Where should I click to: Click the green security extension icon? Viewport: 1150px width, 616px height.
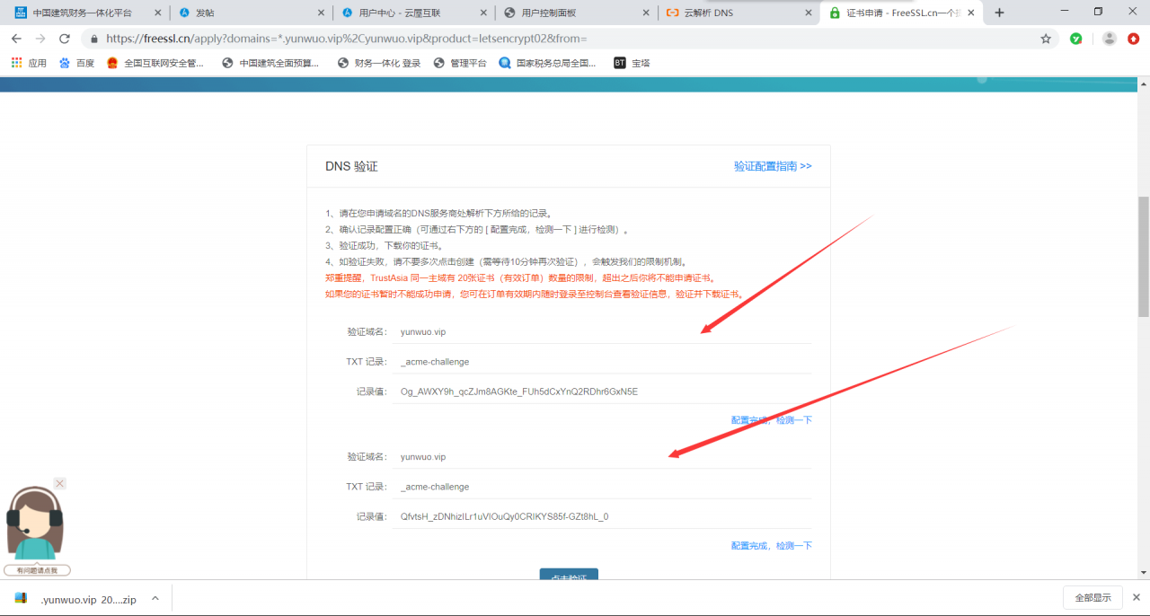tap(1075, 39)
